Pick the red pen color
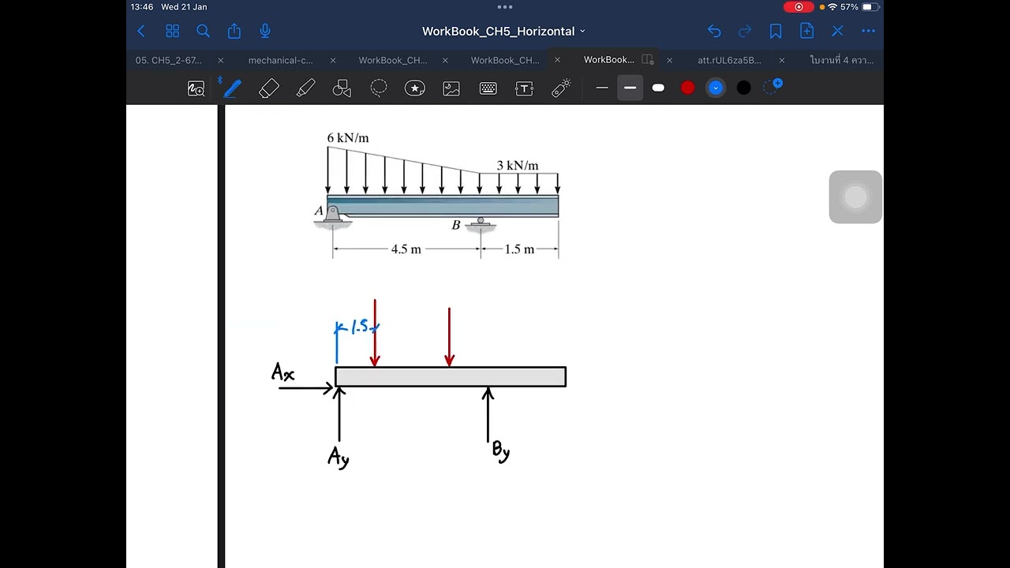The height and width of the screenshot is (568, 1010). point(687,88)
